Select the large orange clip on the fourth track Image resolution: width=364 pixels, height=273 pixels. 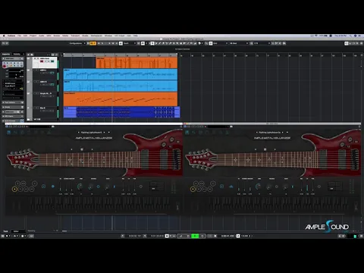click(121, 99)
